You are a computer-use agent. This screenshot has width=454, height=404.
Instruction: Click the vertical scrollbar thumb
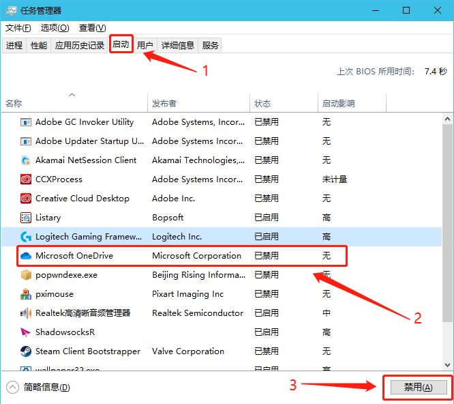coord(448,222)
